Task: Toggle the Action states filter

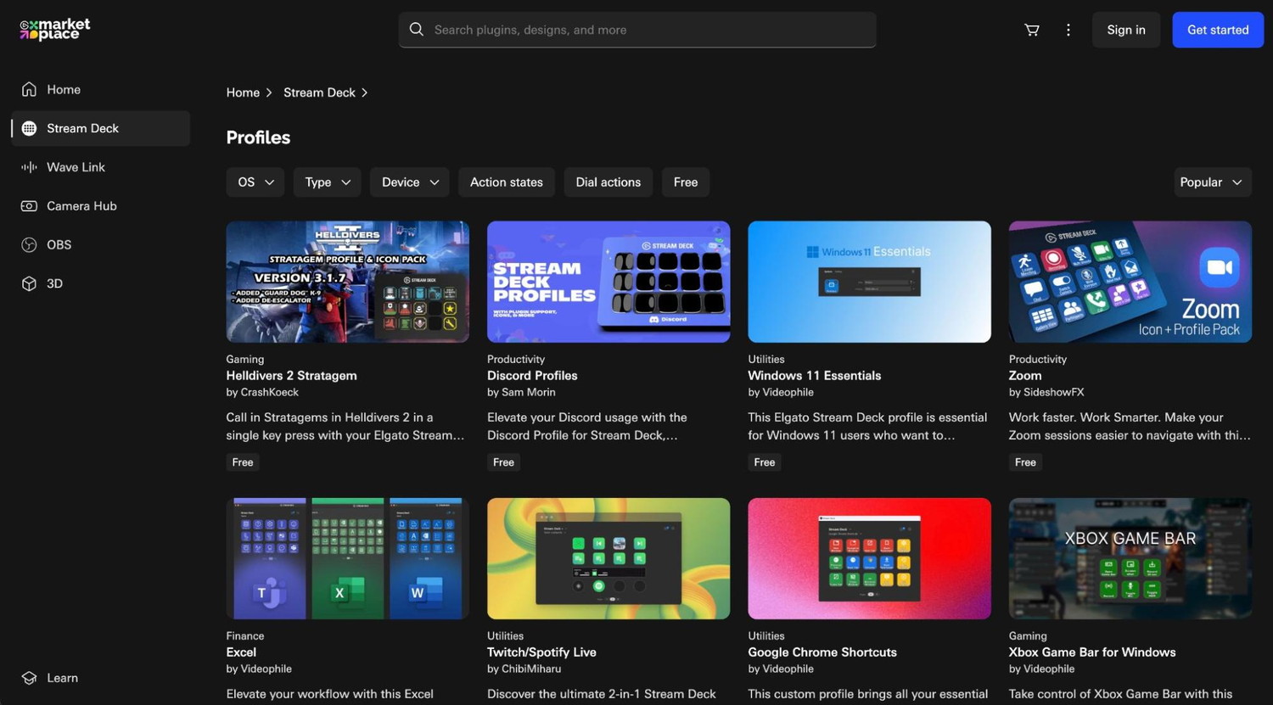Action: pos(506,182)
